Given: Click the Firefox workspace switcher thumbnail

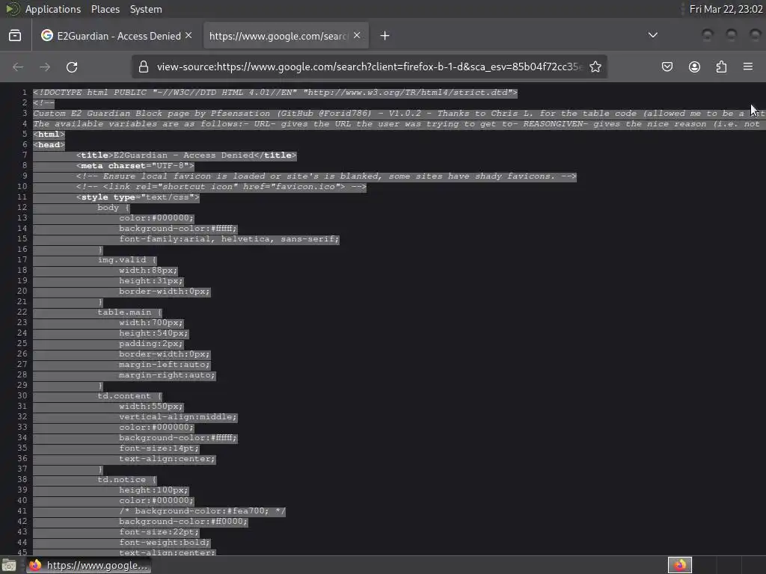Looking at the screenshot, I should pos(679,565).
